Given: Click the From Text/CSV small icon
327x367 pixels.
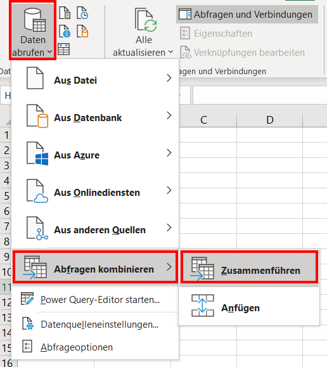Looking at the screenshot, I should (x=65, y=13).
